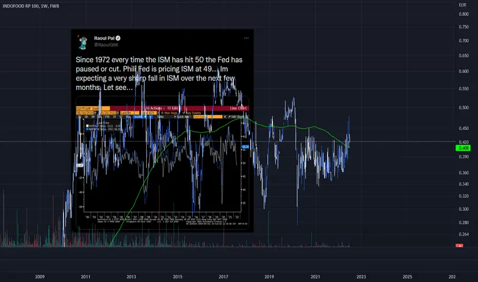
Task: Click the 0.280 price axis label
Action: pos(464,222)
